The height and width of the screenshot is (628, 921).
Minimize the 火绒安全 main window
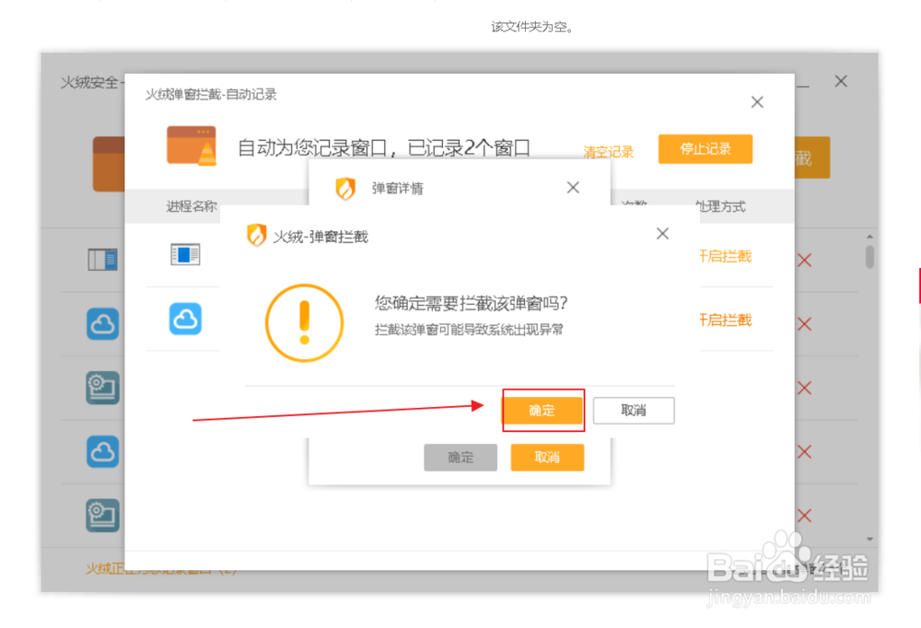pos(803,86)
